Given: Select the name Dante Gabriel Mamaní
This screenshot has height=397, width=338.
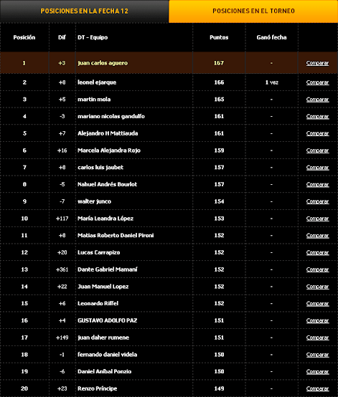Looking at the screenshot, I should [x=108, y=269].
